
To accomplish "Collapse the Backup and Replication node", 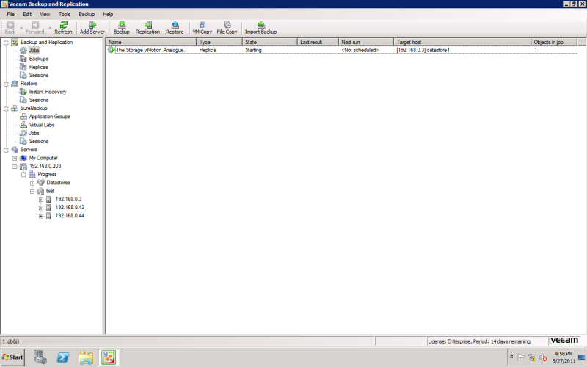I will point(7,43).
